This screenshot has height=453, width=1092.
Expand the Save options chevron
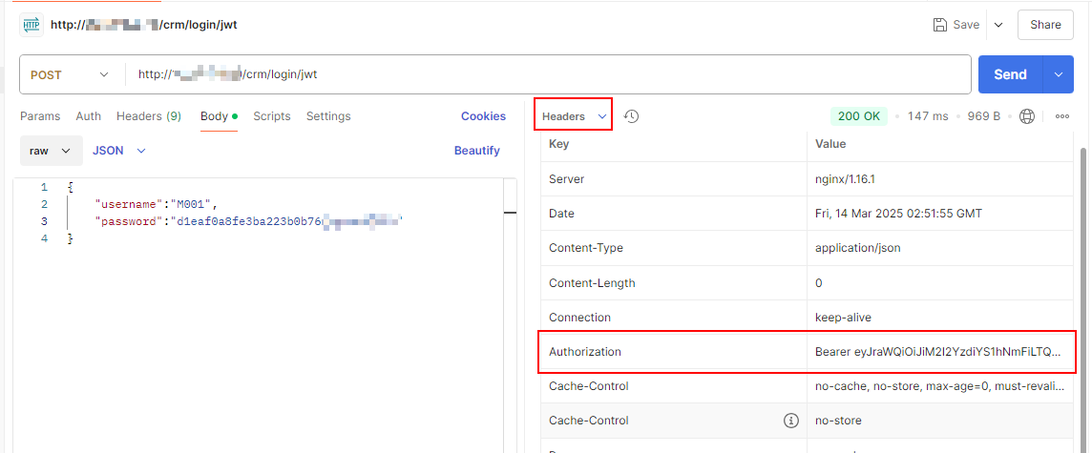coord(998,25)
